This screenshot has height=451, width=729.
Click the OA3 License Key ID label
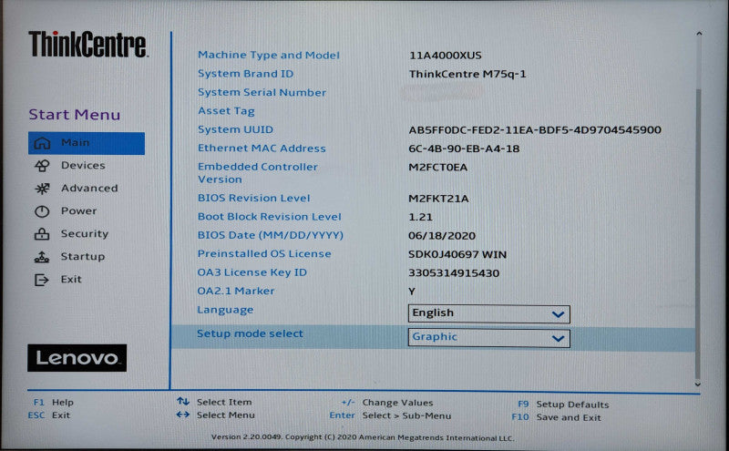coord(252,272)
